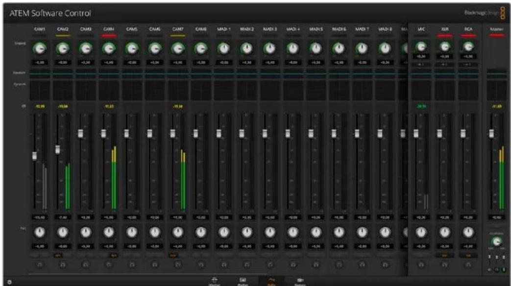The width and height of the screenshot is (511, 286).
Task: Open the Master equalizer display
Action: [x=497, y=73]
